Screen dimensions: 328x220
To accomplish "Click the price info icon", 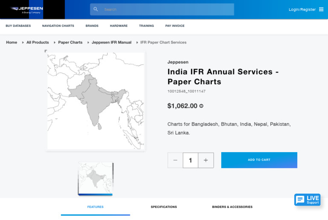I will pyautogui.click(x=201, y=106).
